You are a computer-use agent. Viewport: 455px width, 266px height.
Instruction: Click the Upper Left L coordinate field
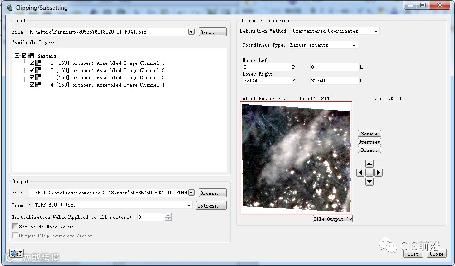click(335, 67)
